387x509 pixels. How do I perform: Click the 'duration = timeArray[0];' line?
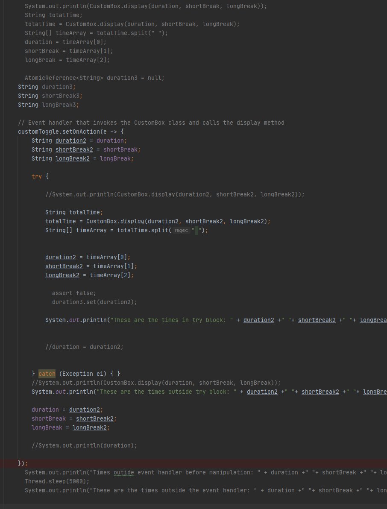click(x=66, y=42)
